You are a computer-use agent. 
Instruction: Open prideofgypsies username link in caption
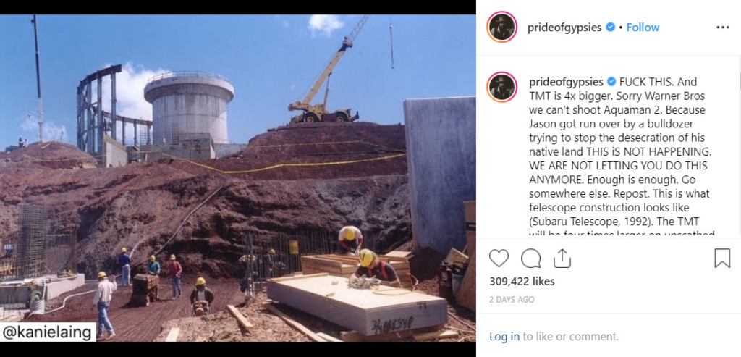tap(566, 82)
